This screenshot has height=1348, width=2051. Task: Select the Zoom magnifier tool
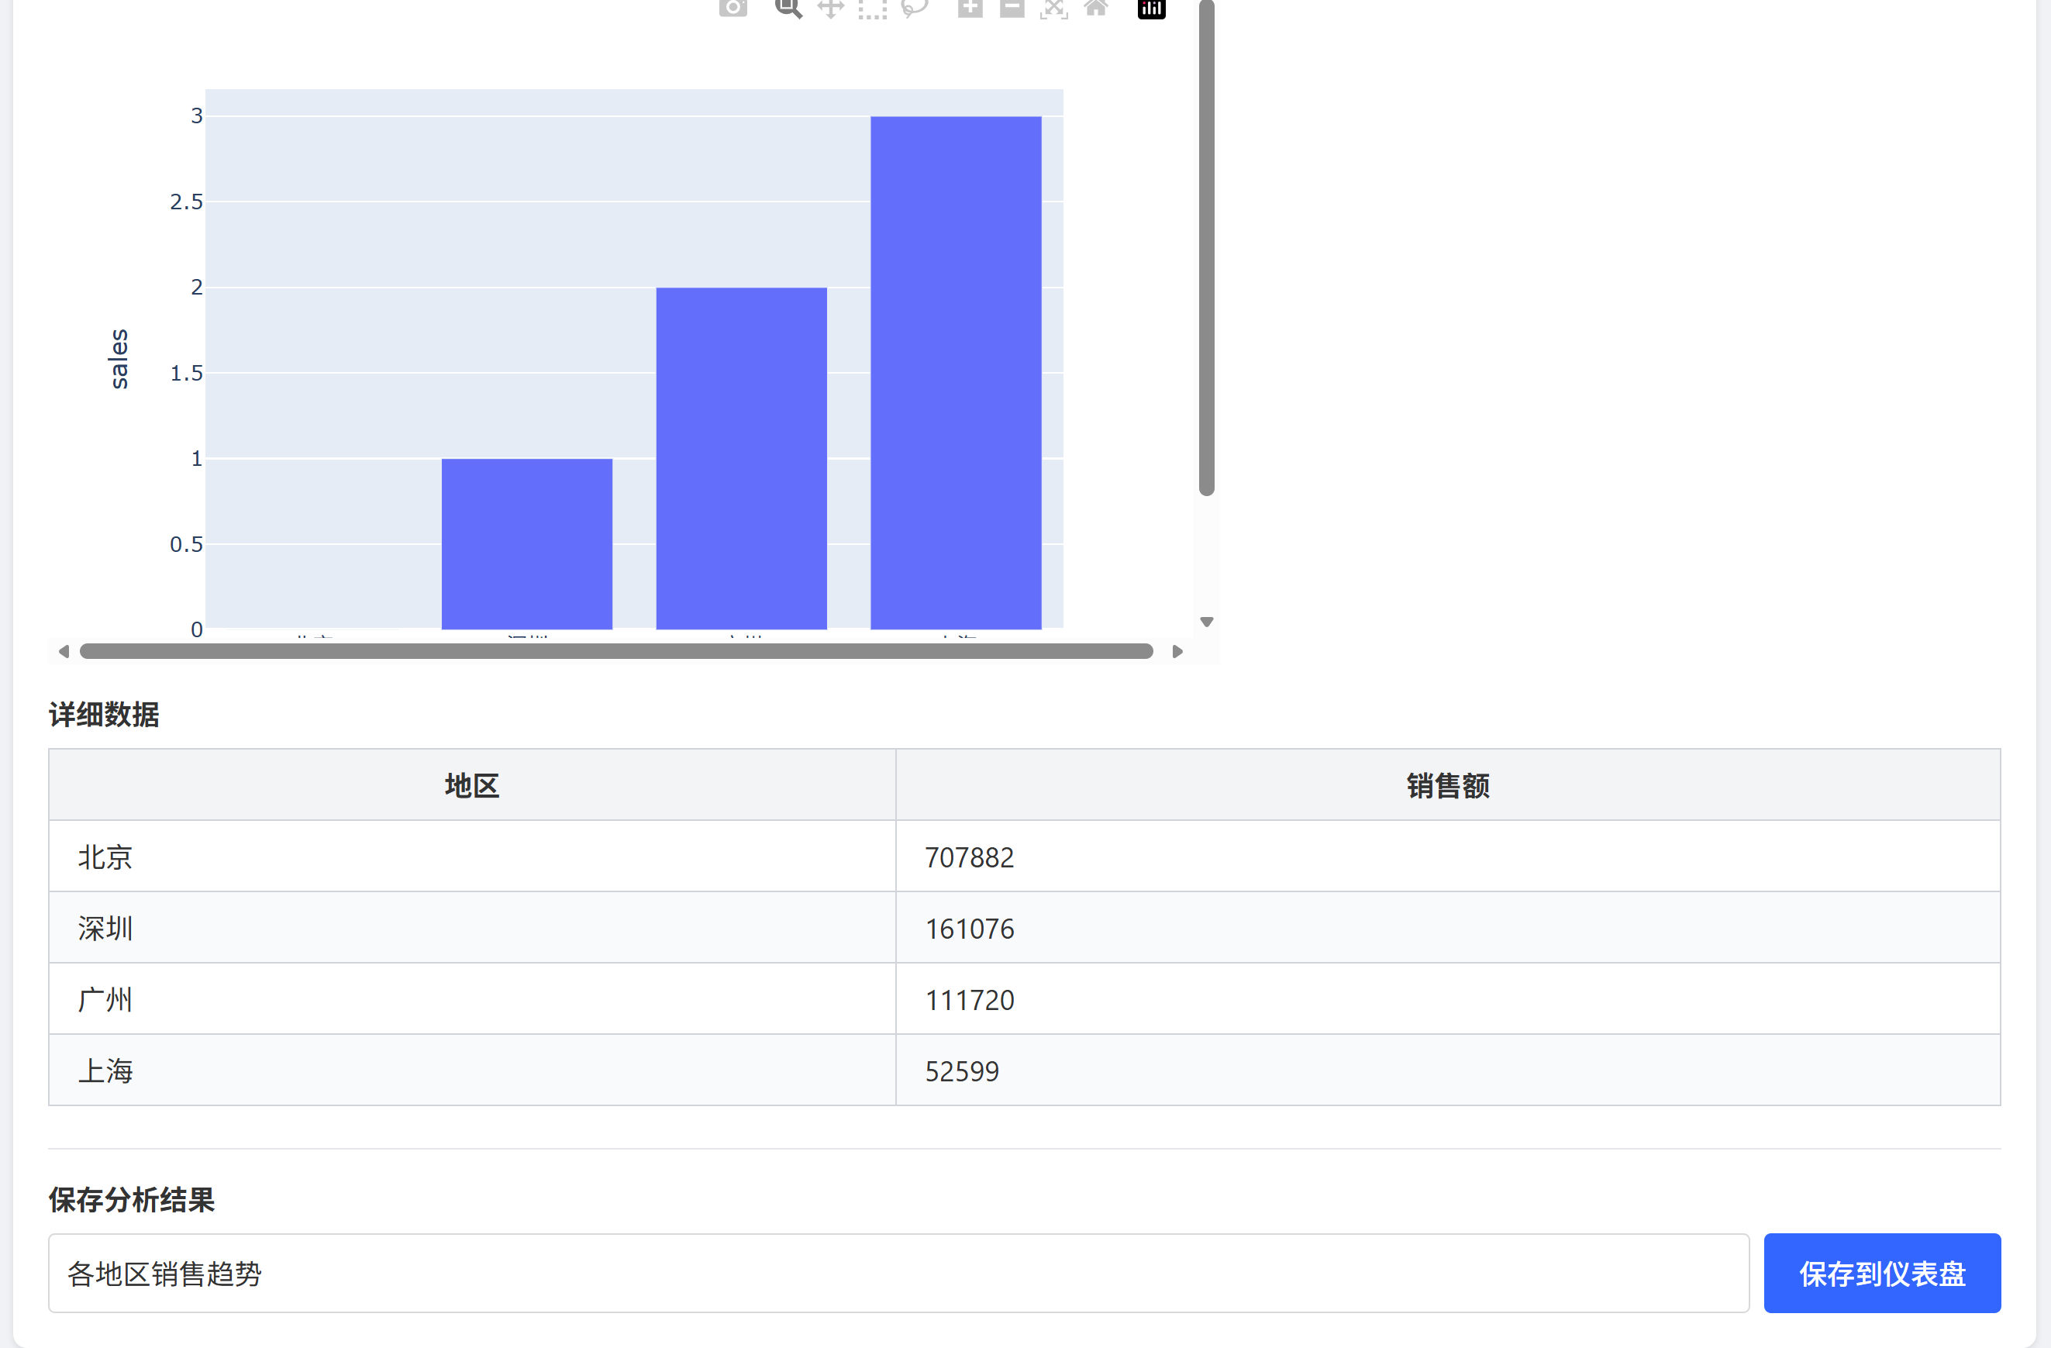pos(788,8)
